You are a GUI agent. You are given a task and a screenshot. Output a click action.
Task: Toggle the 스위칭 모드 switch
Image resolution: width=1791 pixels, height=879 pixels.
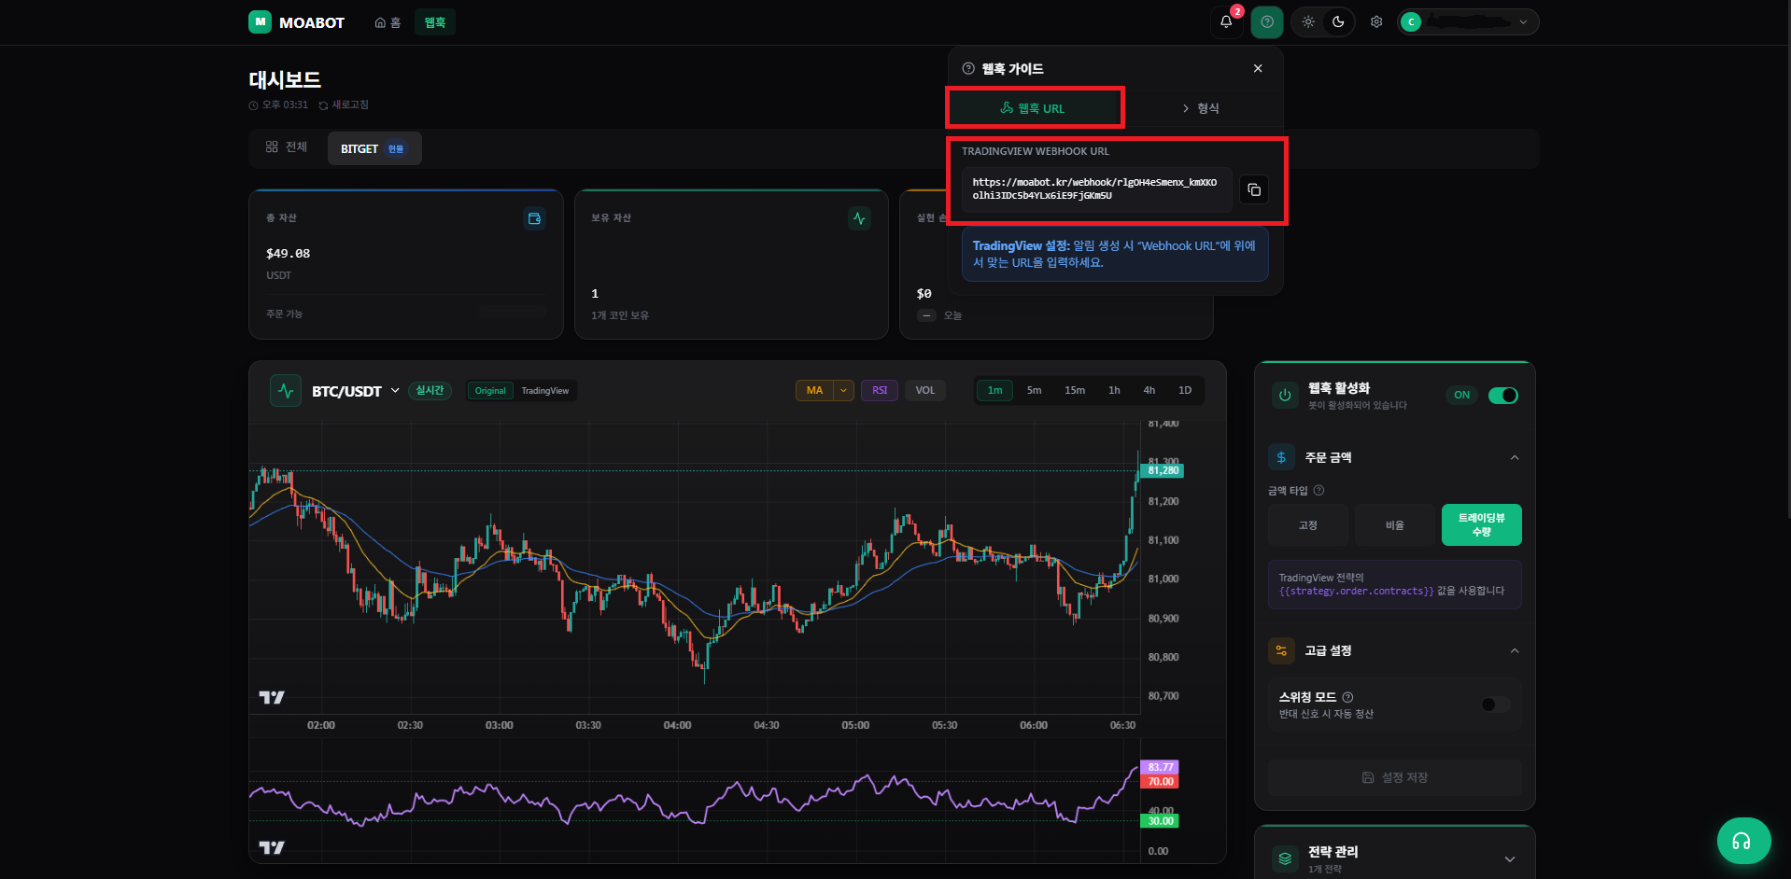[x=1496, y=705]
